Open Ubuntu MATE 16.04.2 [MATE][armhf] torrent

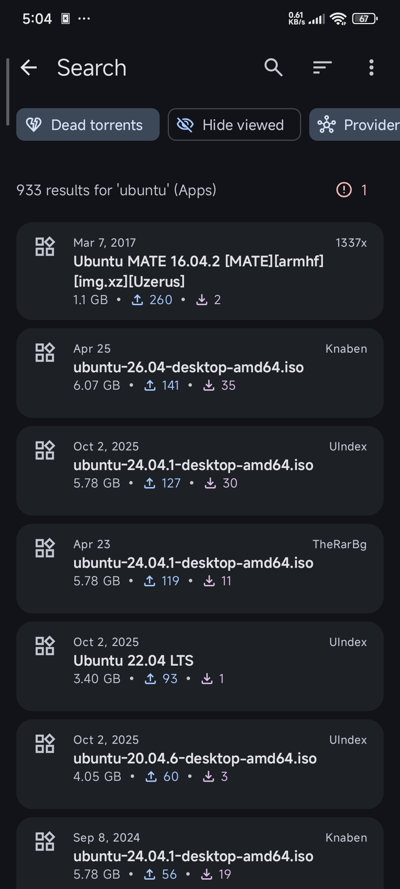(x=200, y=271)
